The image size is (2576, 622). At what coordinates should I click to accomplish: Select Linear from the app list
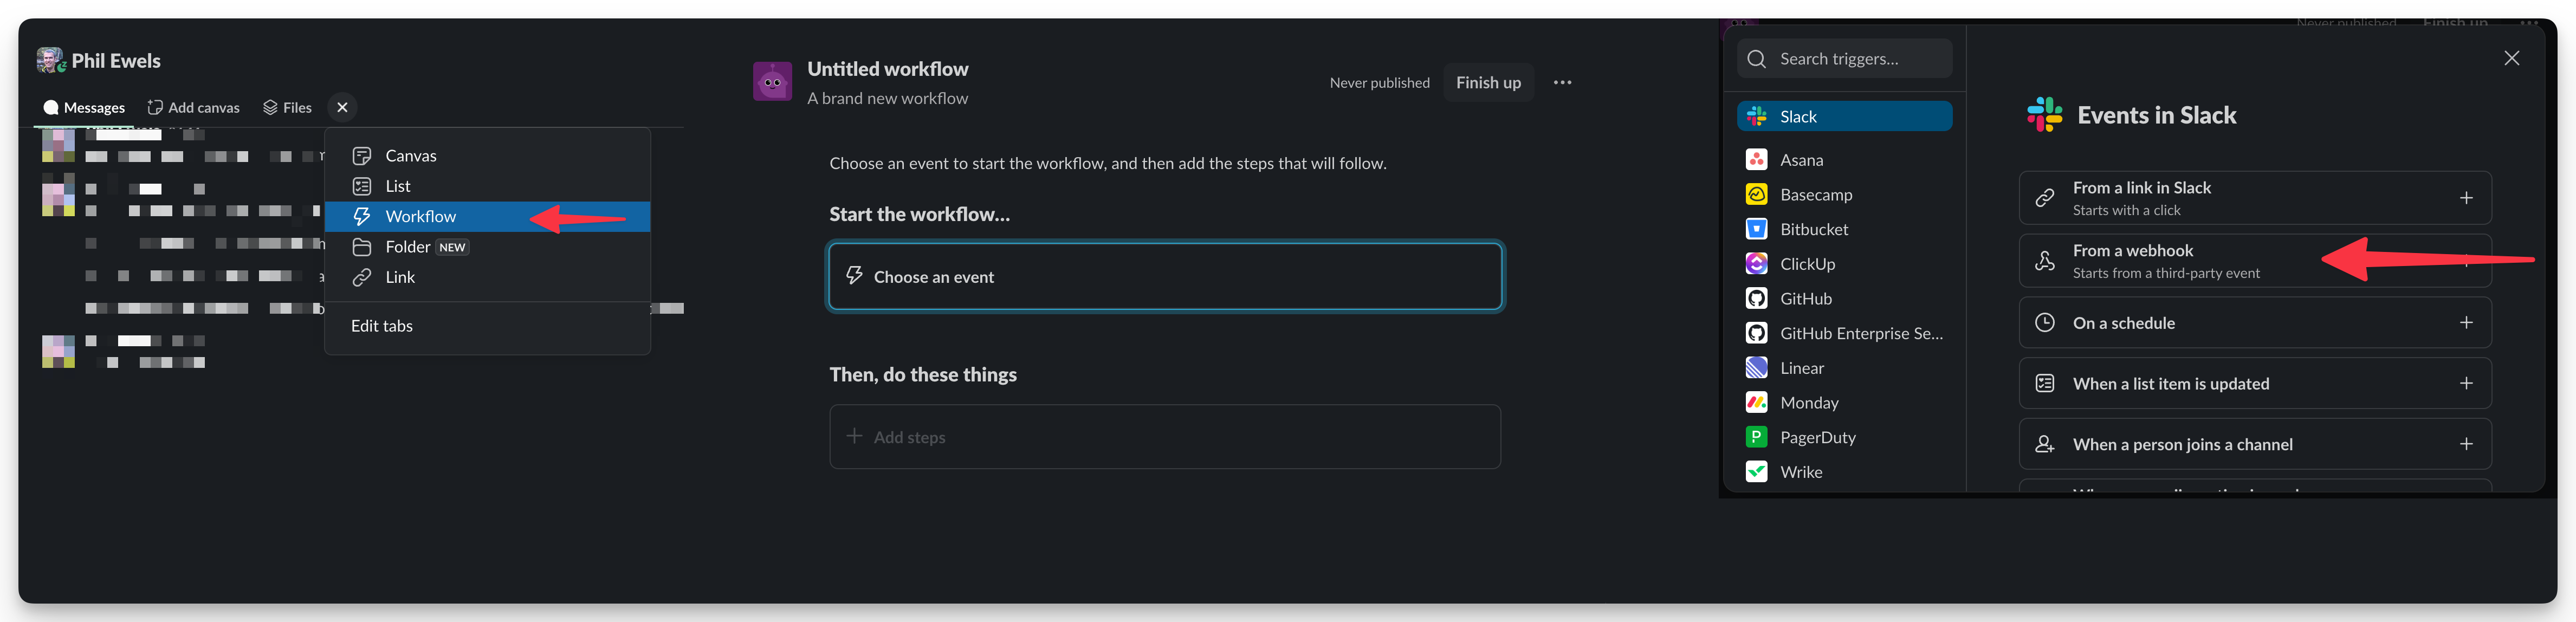point(1801,368)
